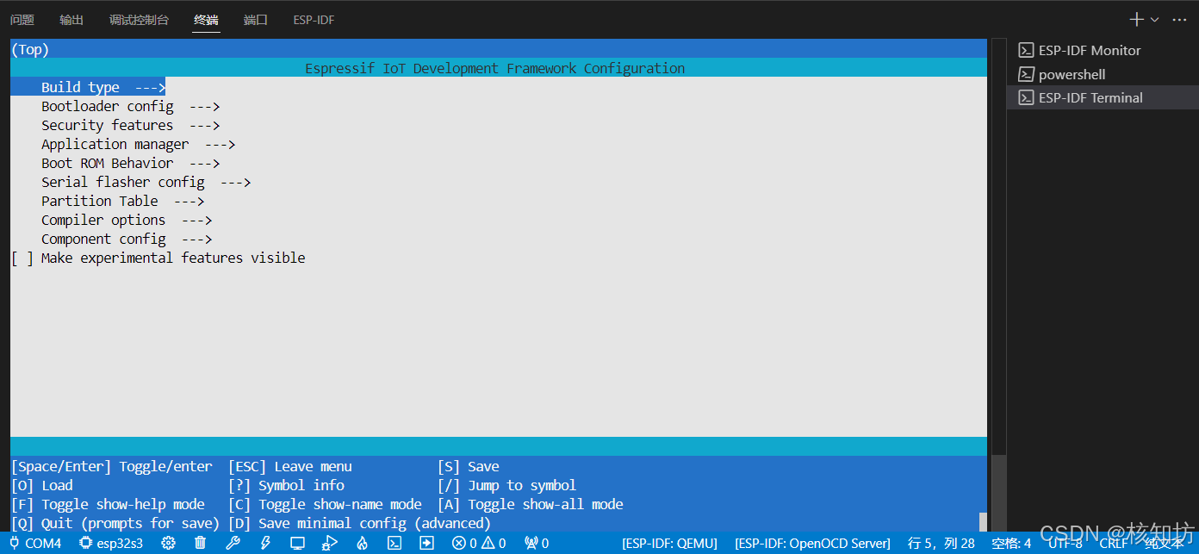
Task: Open Serial flasher config submenu
Action: tap(146, 182)
